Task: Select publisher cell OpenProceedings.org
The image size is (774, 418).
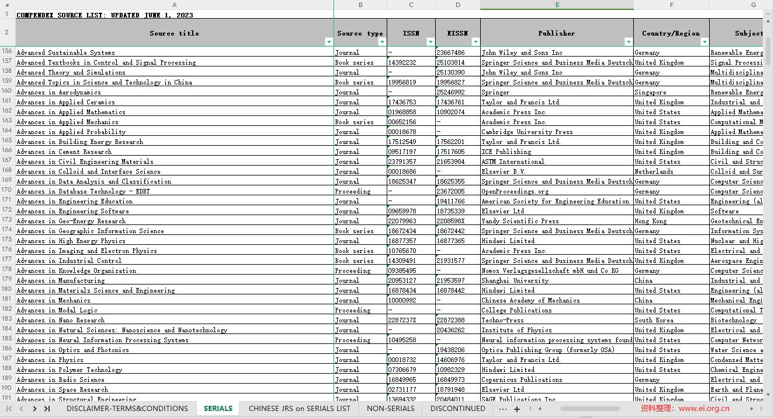Action: (x=557, y=191)
